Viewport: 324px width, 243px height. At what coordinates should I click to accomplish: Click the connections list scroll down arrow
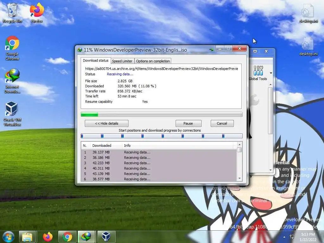[x=240, y=178]
